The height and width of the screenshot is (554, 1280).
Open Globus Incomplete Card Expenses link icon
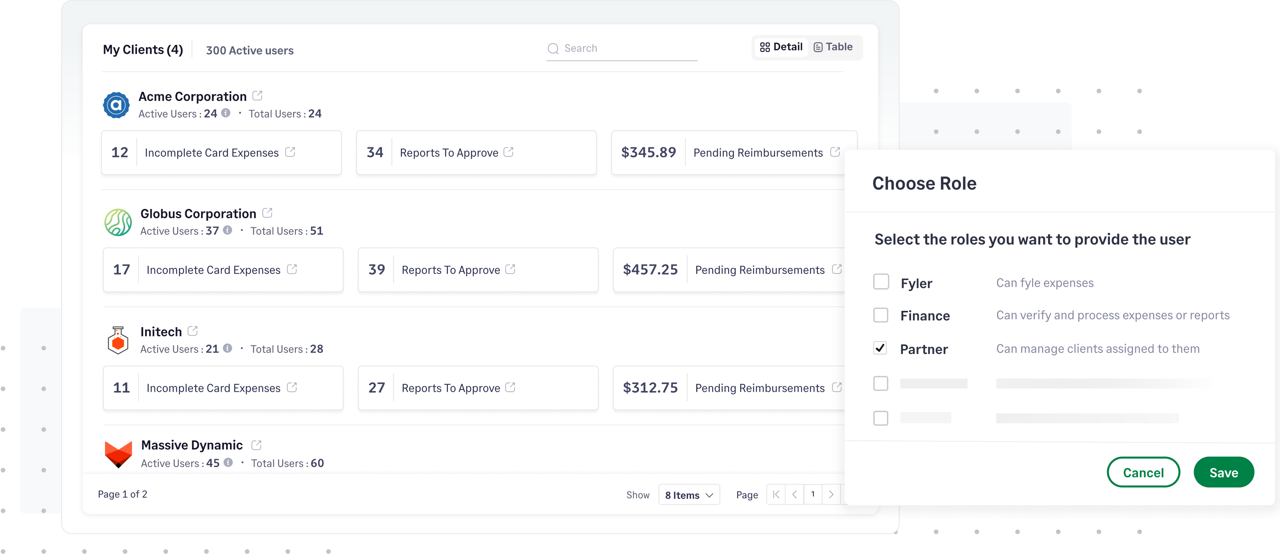(292, 269)
